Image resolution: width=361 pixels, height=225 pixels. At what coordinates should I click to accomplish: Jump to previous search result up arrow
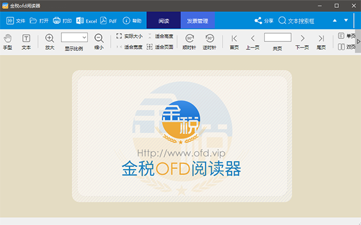pyautogui.click(x=335, y=20)
